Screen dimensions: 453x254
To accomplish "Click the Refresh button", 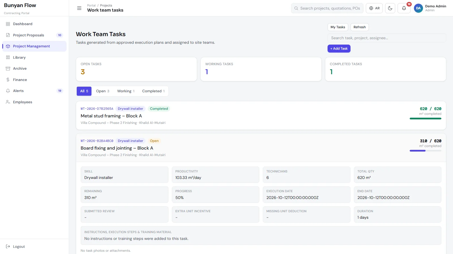I will (x=360, y=27).
